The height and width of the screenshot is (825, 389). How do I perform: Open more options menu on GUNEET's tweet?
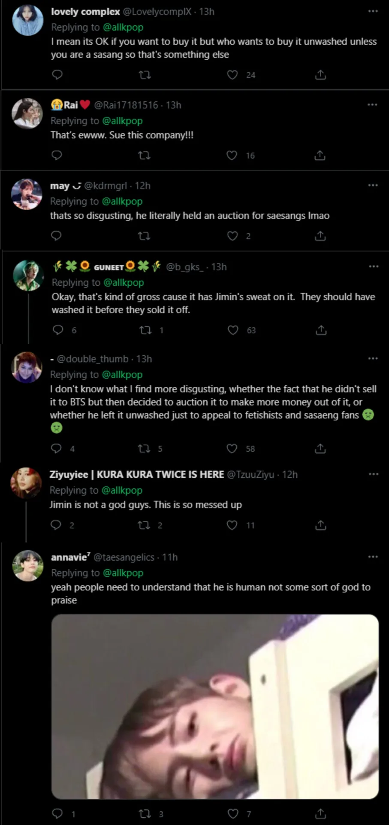374,266
